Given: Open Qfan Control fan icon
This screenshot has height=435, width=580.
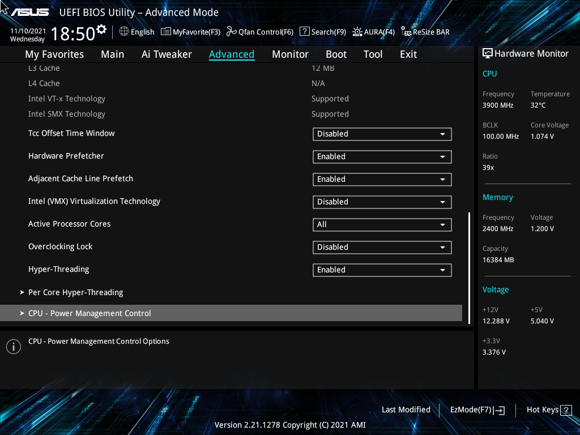Looking at the screenshot, I should [232, 32].
